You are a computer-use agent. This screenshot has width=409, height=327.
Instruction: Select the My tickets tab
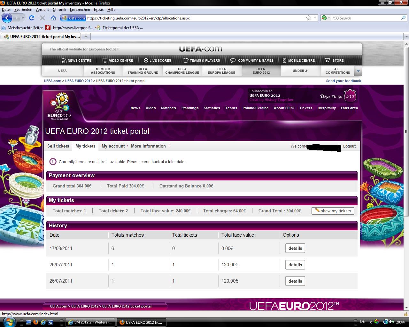tap(85, 146)
